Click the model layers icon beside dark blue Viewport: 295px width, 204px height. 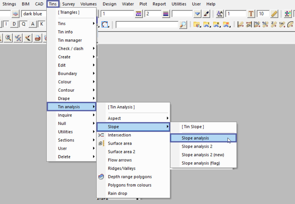16,14
